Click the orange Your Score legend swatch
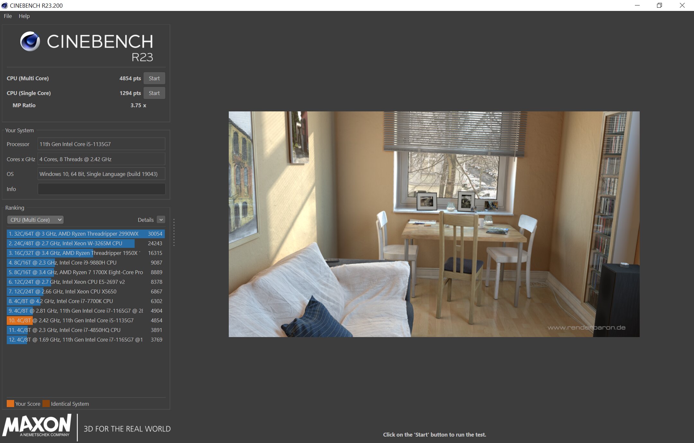 (10, 404)
